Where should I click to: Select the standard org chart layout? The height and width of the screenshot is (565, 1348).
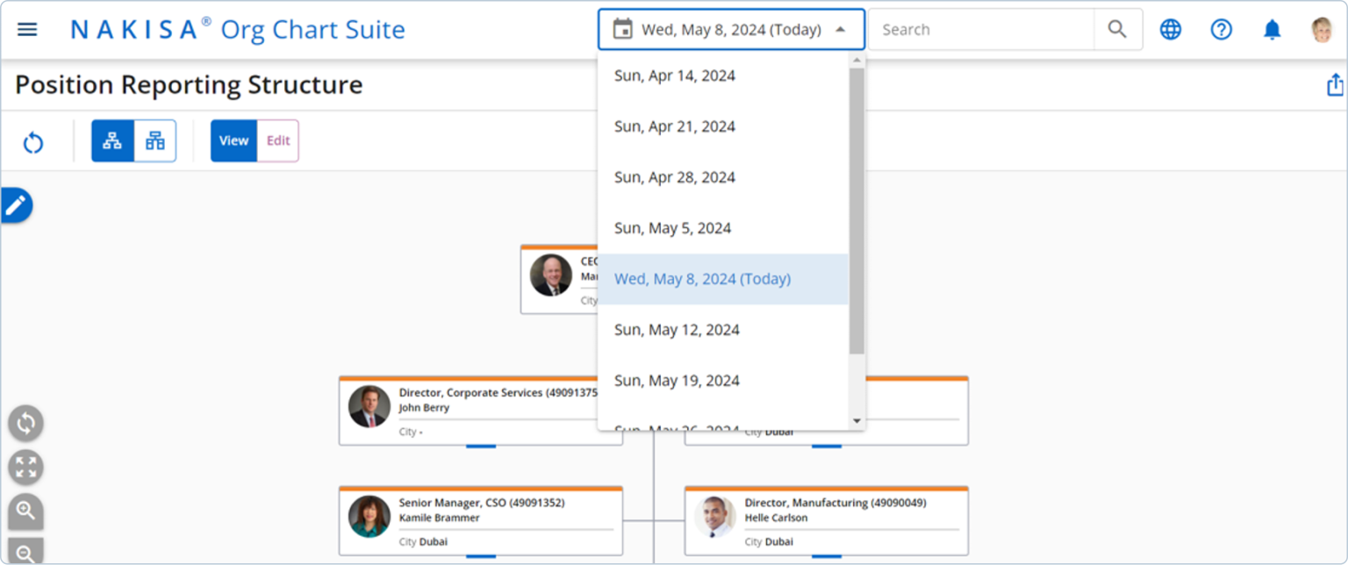[x=112, y=140]
